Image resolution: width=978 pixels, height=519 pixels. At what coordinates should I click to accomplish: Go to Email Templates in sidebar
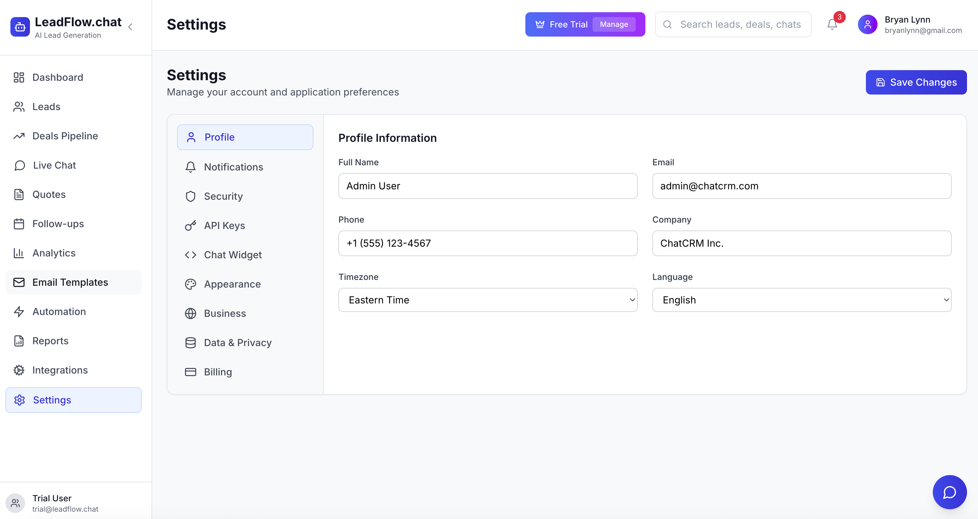pyautogui.click(x=70, y=282)
